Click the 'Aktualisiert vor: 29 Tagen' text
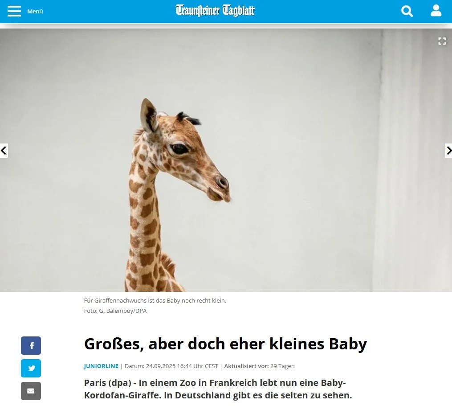 coord(260,366)
